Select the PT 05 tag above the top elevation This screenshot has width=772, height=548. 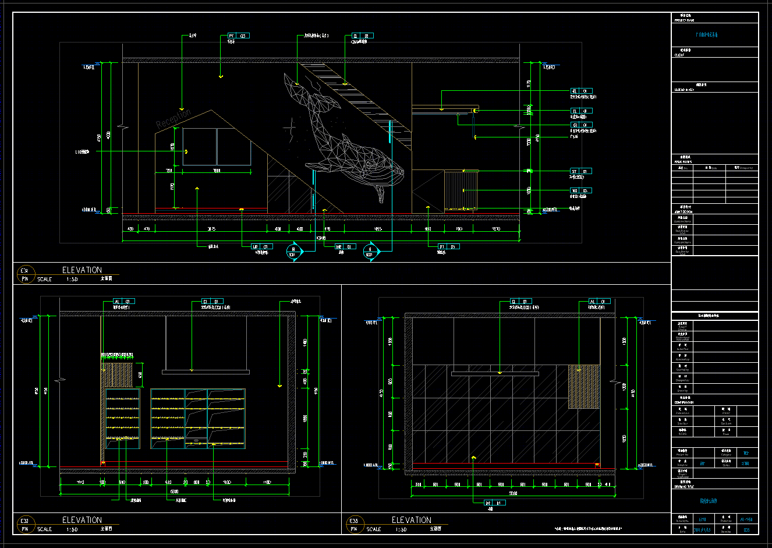click(239, 36)
